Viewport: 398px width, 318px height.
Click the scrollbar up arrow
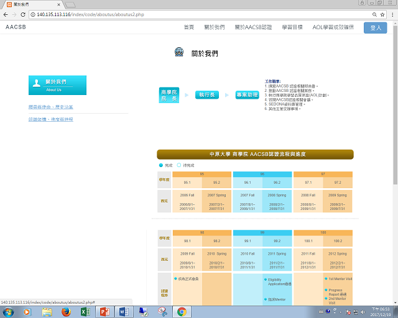coord(396,24)
